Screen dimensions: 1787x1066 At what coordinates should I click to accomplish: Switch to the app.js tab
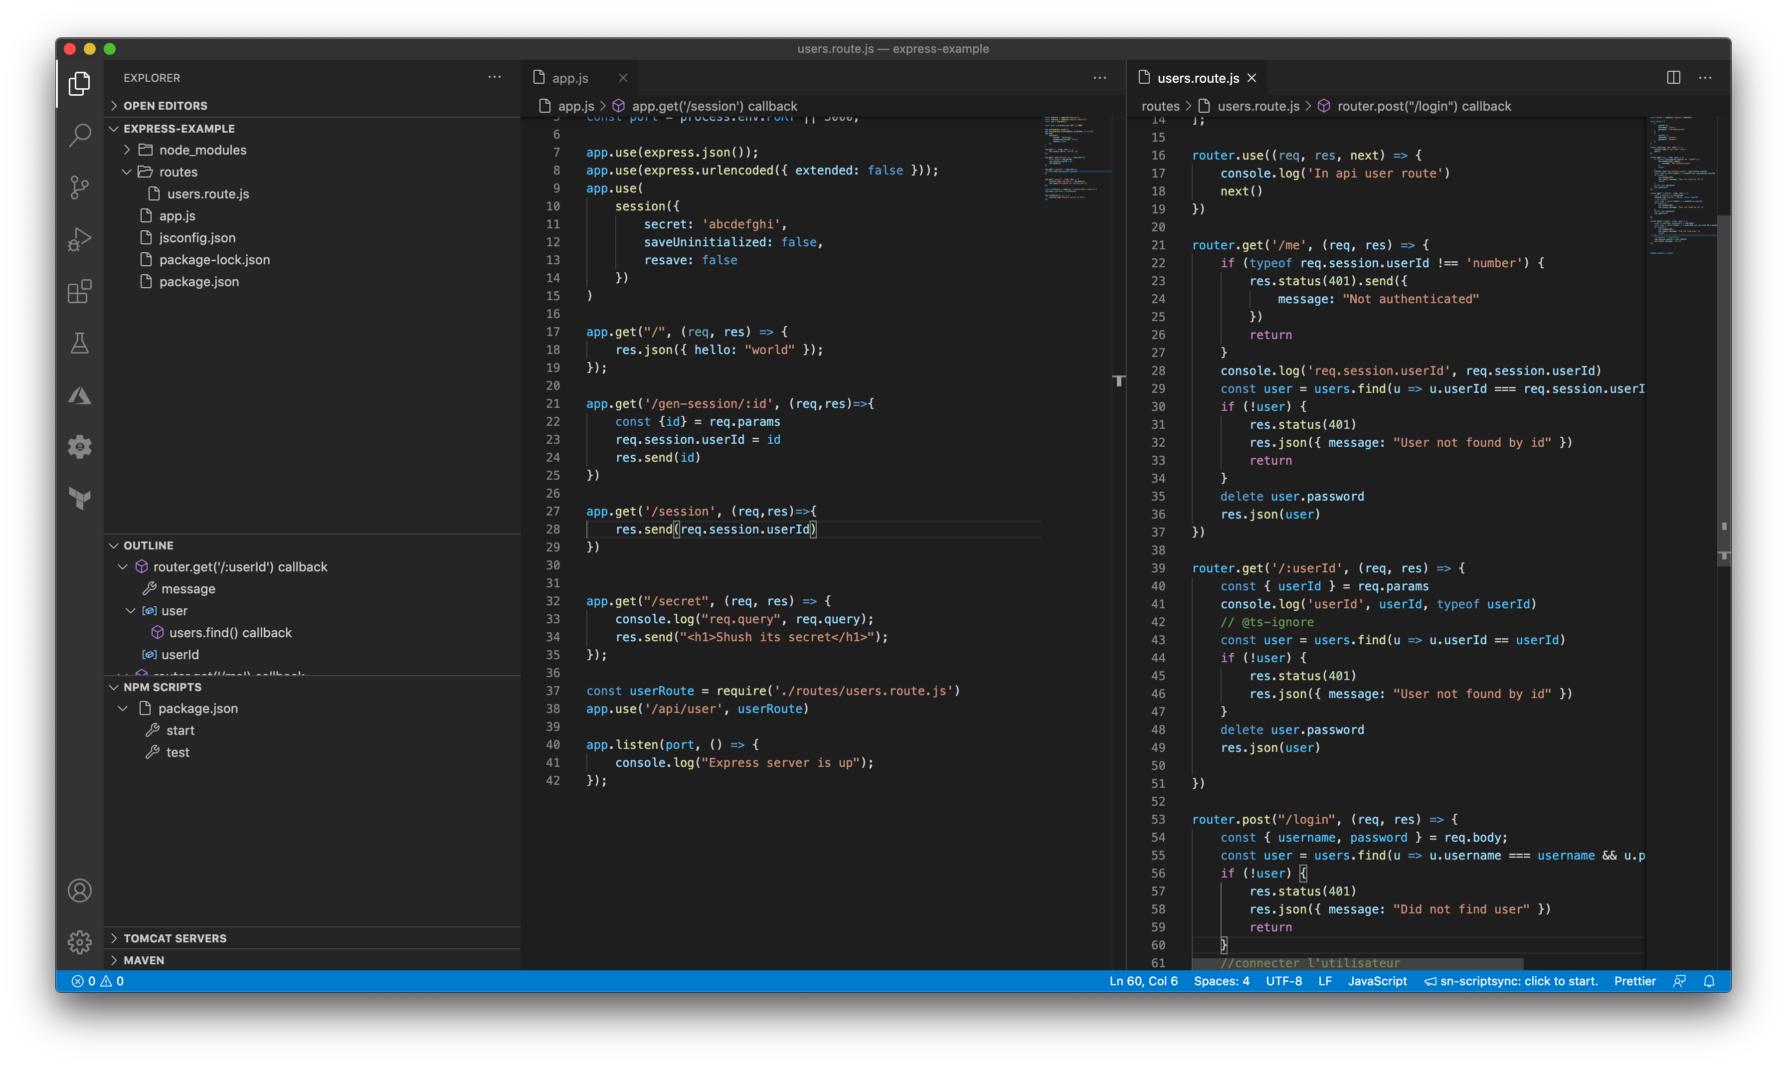pyautogui.click(x=569, y=78)
